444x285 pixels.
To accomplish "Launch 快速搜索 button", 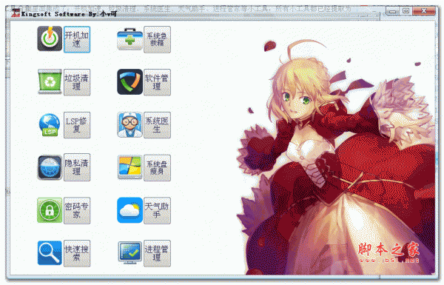I will [x=77, y=253].
